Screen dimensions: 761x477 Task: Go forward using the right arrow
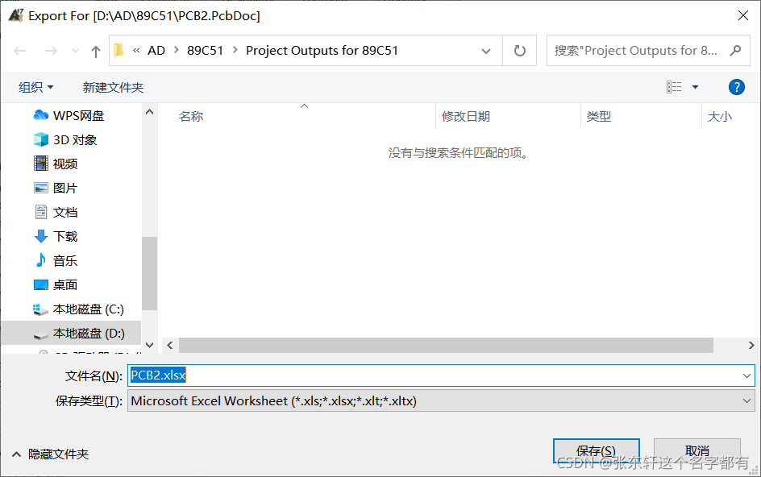[51, 51]
